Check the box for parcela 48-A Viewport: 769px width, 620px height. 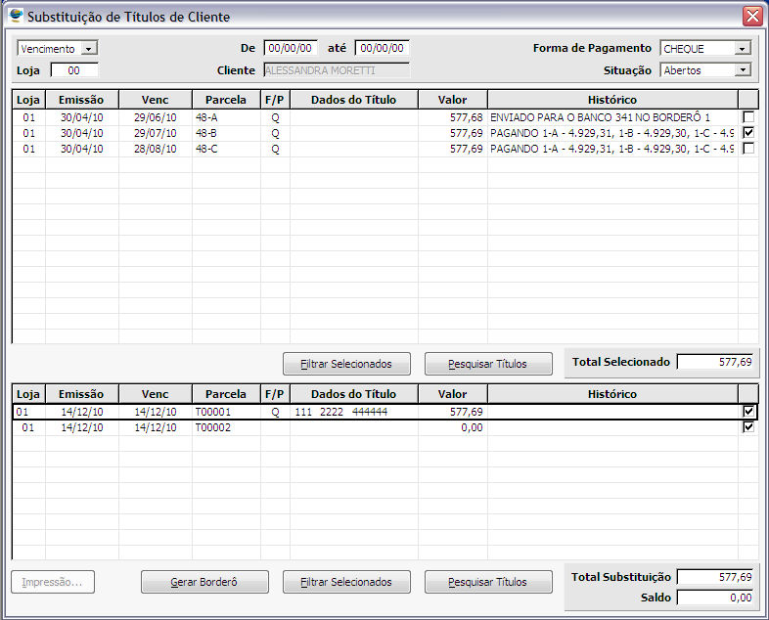click(748, 117)
